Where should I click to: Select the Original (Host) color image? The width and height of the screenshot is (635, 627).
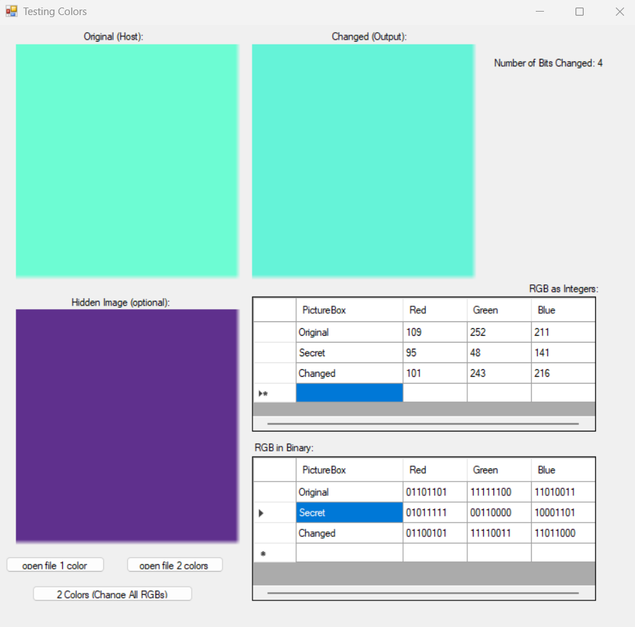[x=127, y=161]
